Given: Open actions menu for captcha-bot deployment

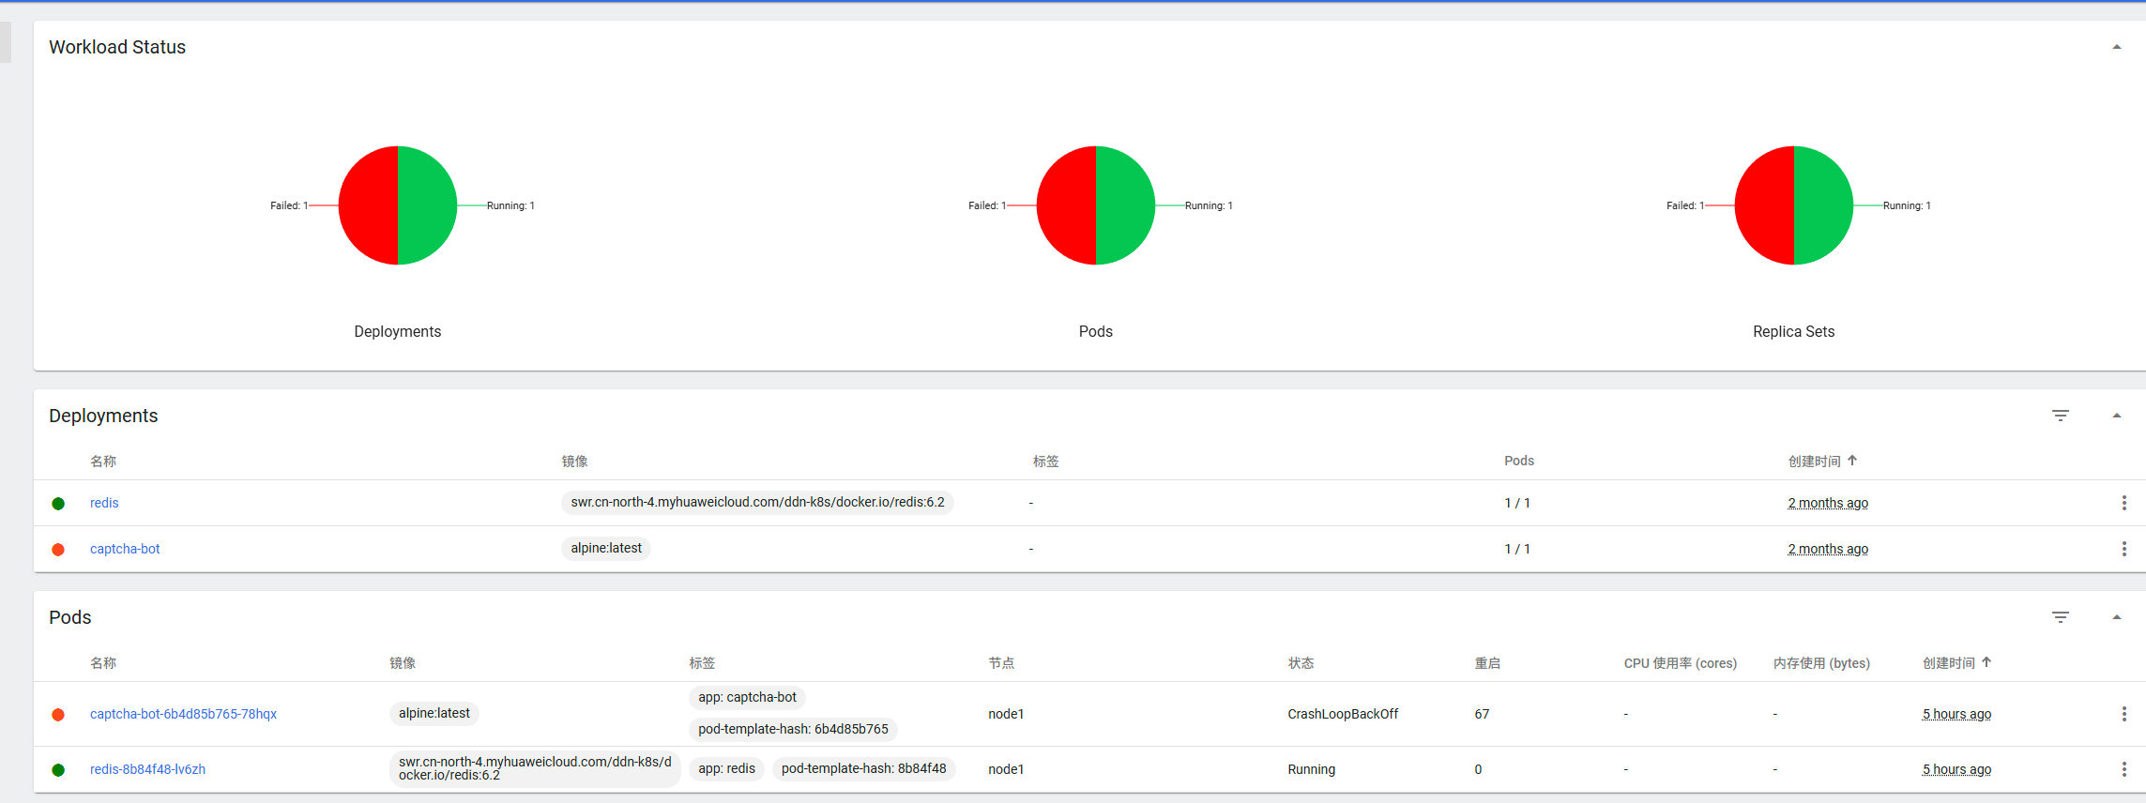Looking at the screenshot, I should point(2123,549).
